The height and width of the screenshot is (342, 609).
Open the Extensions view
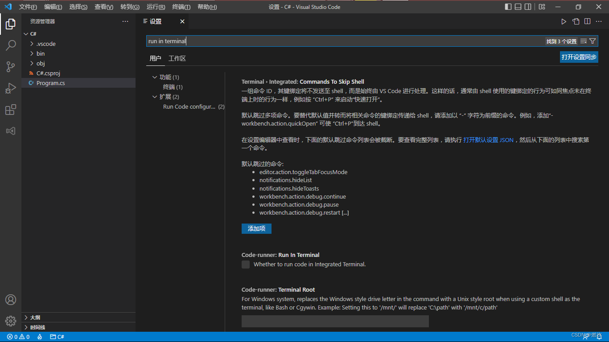point(11,110)
